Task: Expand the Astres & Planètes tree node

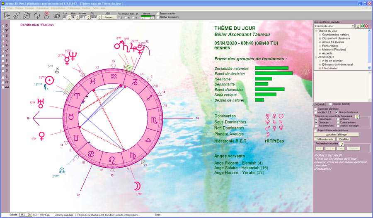Action: pos(320,42)
